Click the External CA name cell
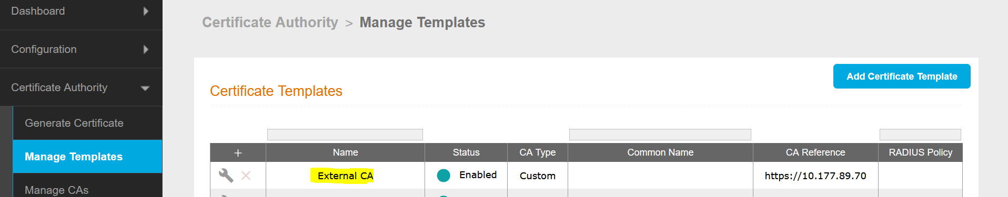Viewport: 1008px width, 197px height. tap(345, 176)
